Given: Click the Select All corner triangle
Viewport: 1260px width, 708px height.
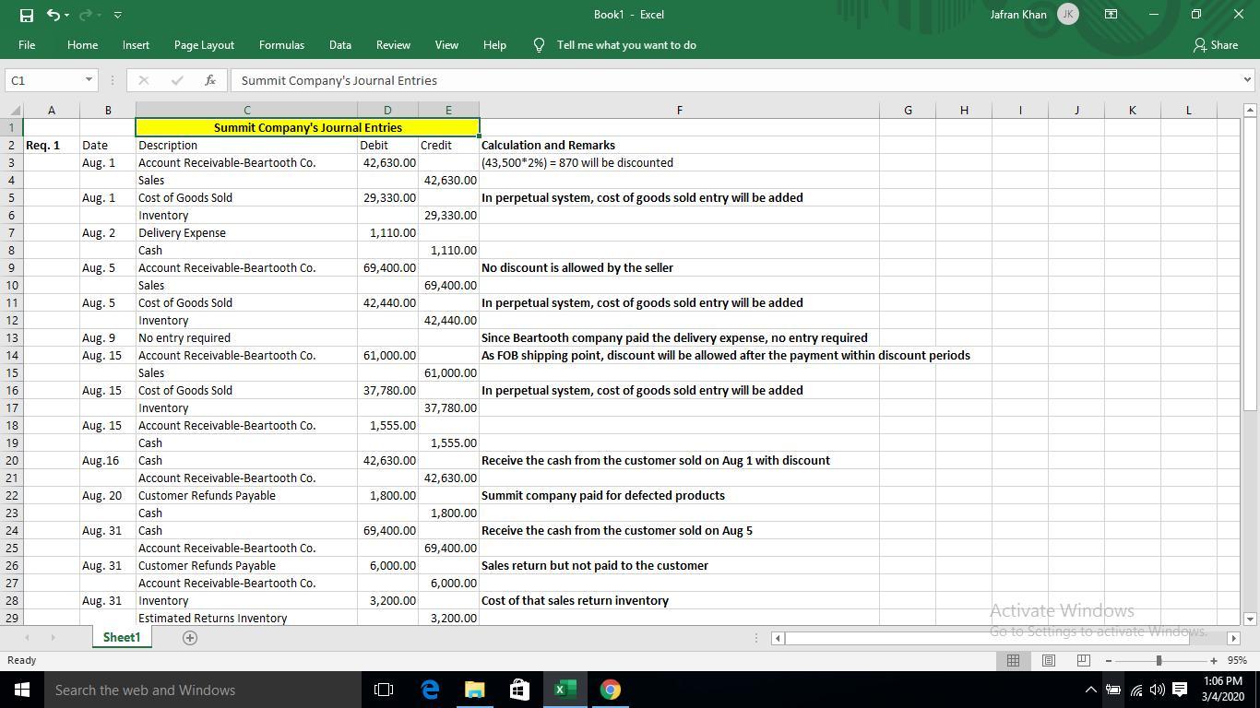Looking at the screenshot, I should click(x=13, y=111).
